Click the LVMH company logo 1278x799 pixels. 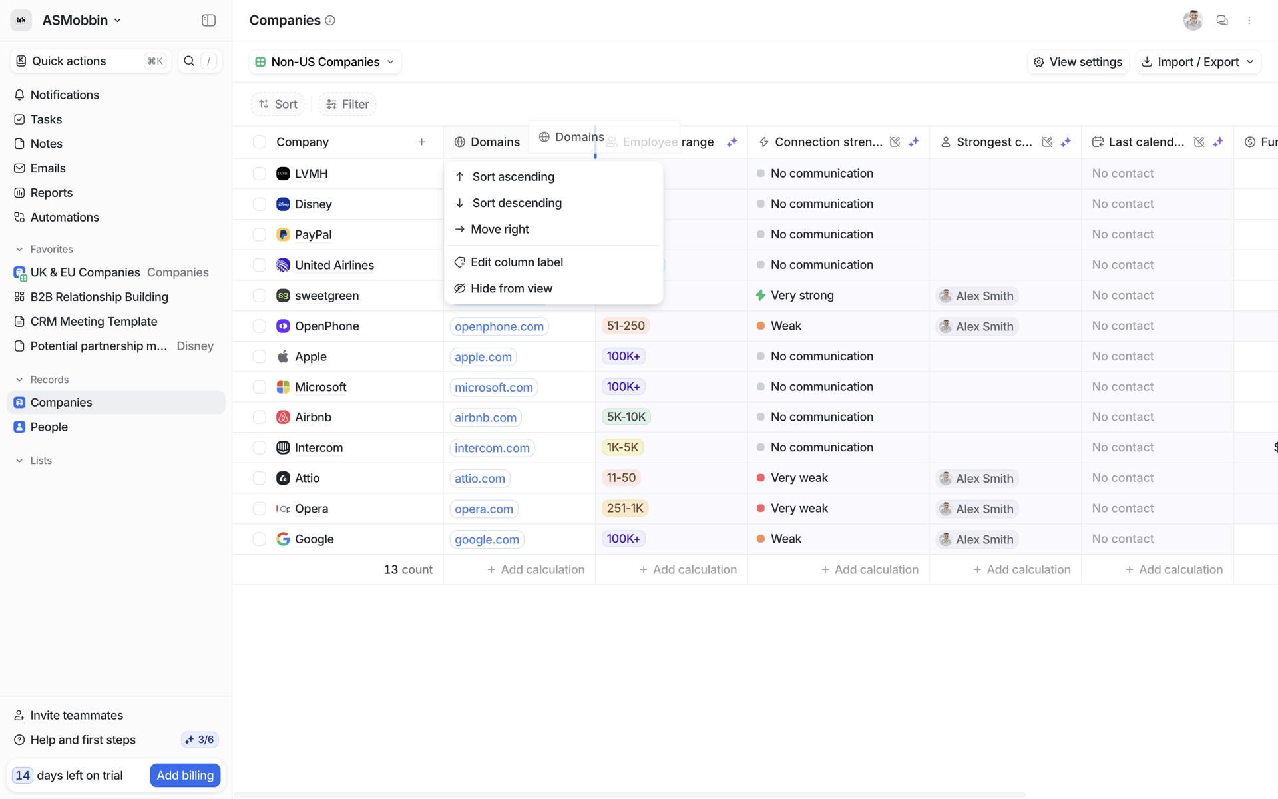[283, 174]
